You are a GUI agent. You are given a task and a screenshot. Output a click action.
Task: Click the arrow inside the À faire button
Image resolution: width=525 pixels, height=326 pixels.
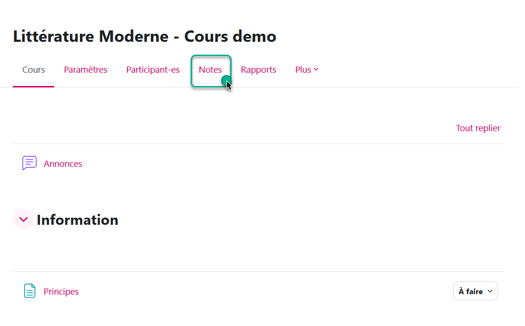[x=490, y=291]
